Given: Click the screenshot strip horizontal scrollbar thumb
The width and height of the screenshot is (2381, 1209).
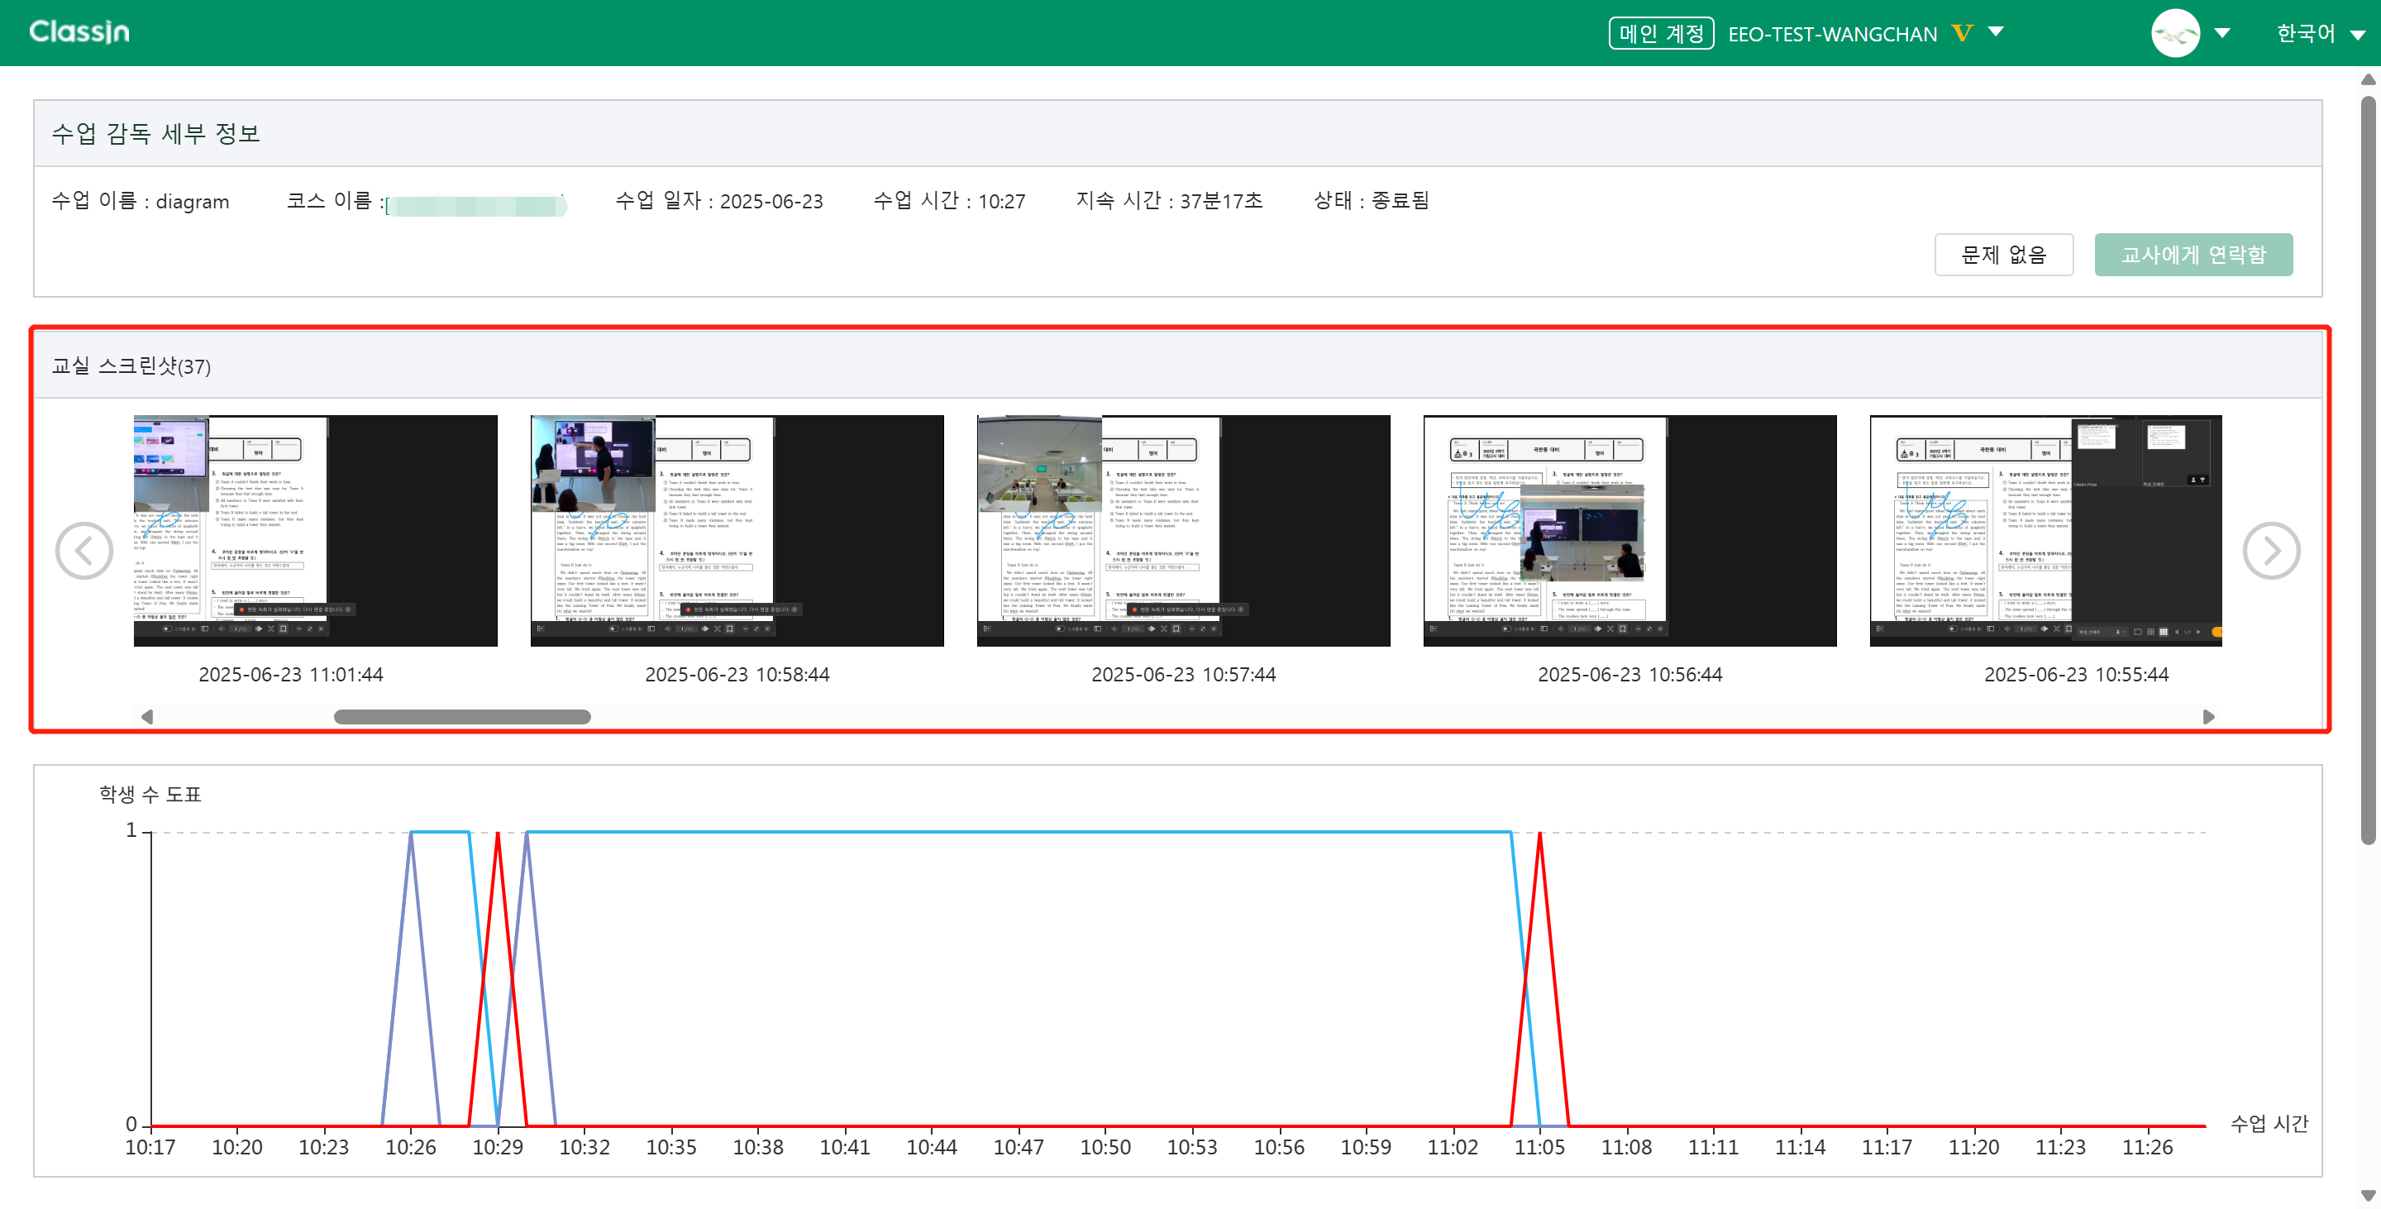Looking at the screenshot, I should click(462, 716).
